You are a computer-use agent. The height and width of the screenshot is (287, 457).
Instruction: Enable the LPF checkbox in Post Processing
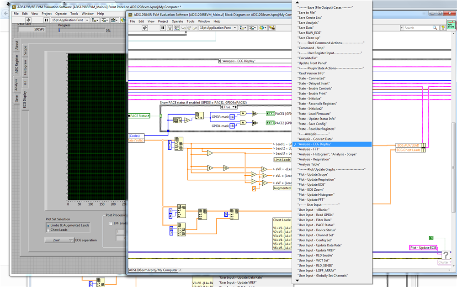pos(110,224)
